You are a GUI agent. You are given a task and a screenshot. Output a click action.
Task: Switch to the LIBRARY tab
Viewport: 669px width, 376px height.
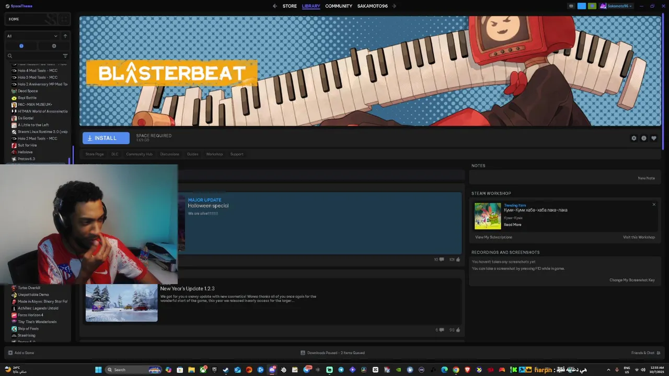[x=311, y=6]
